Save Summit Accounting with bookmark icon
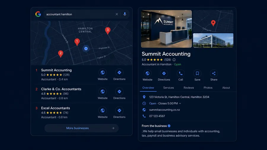Viewport: 267px width, 150px height. point(197,75)
